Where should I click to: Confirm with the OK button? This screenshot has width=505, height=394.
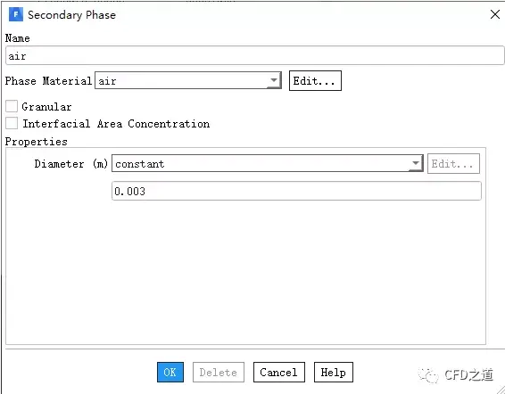pos(170,372)
